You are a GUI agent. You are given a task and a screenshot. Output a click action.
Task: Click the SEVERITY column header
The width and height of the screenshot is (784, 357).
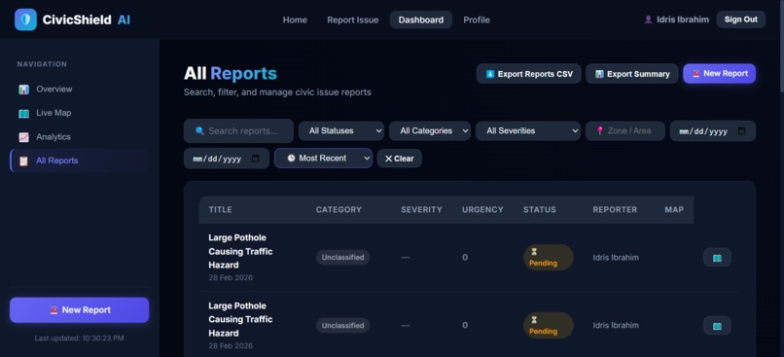click(x=421, y=209)
